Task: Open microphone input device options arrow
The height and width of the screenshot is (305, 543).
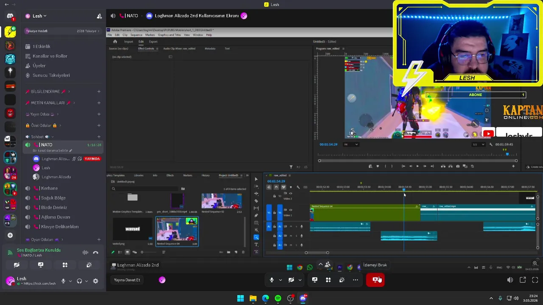Action: pos(70,281)
